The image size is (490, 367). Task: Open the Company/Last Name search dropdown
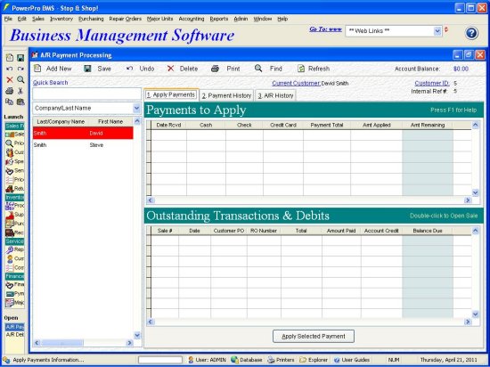pos(136,108)
